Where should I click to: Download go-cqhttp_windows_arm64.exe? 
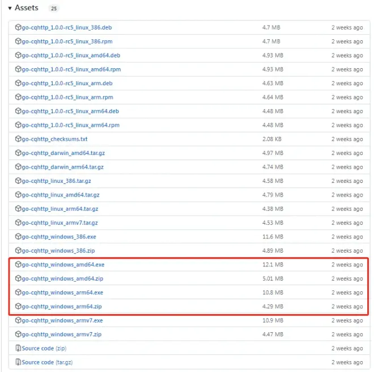click(x=62, y=292)
